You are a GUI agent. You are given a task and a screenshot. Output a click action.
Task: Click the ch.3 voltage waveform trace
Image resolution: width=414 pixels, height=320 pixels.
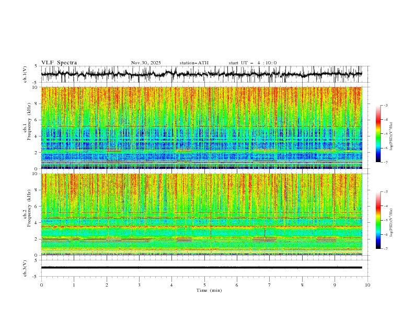[202, 268]
